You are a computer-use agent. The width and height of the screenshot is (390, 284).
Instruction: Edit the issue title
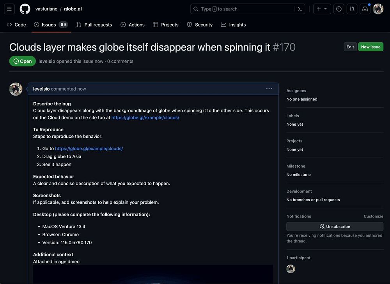pyautogui.click(x=350, y=47)
